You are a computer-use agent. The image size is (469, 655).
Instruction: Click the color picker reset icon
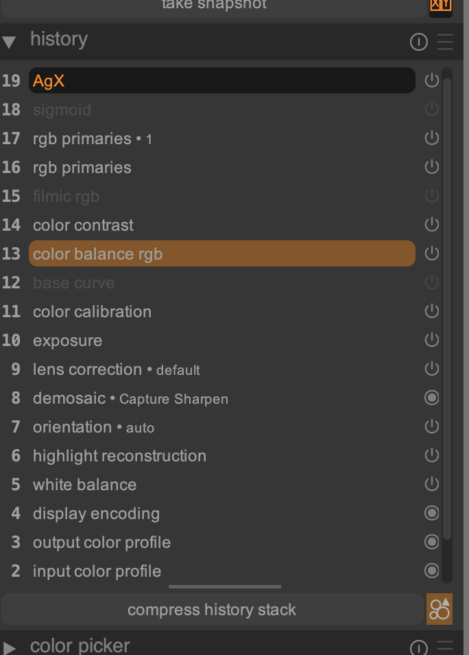(x=418, y=647)
